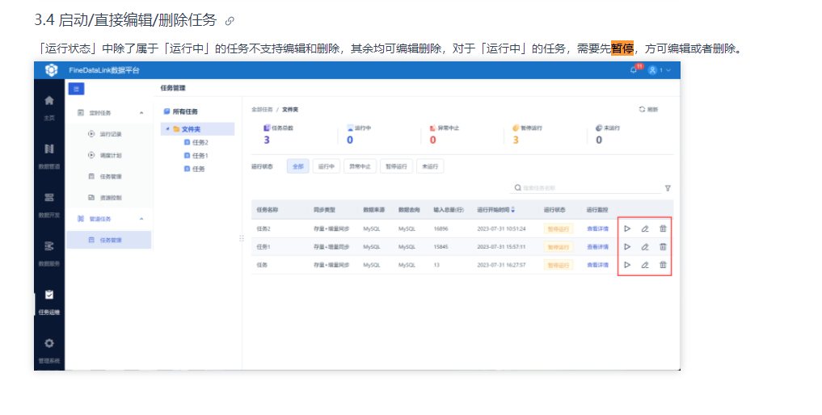Collapse the 文件夹 folder arrow
The image size is (822, 415).
[168, 129]
